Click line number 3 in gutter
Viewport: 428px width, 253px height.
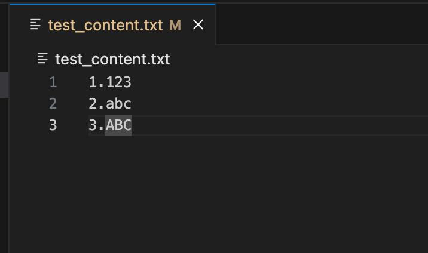pyautogui.click(x=53, y=125)
